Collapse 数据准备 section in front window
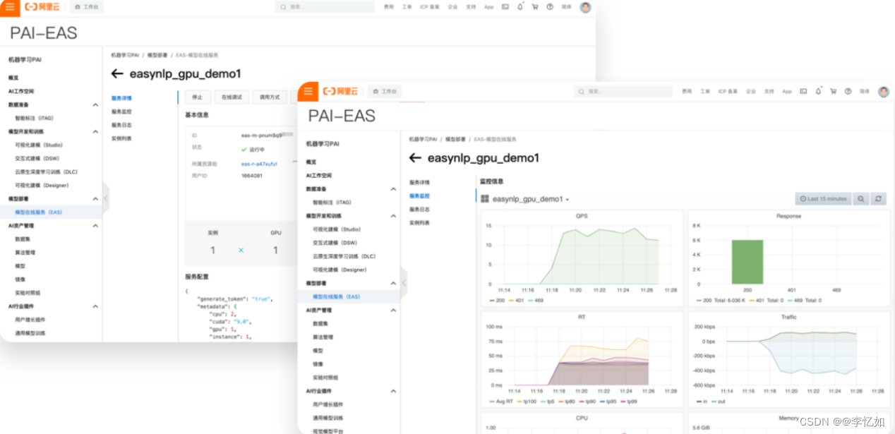The width and height of the screenshot is (895, 434). (x=393, y=189)
